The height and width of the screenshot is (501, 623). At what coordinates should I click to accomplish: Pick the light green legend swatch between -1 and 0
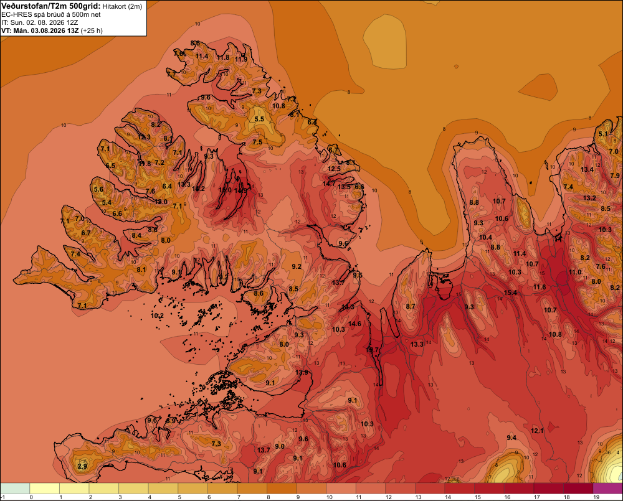15,488
